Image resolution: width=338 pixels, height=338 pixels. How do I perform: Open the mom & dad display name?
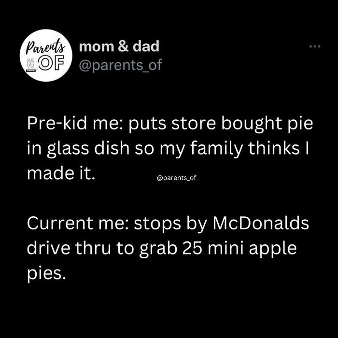tap(119, 47)
